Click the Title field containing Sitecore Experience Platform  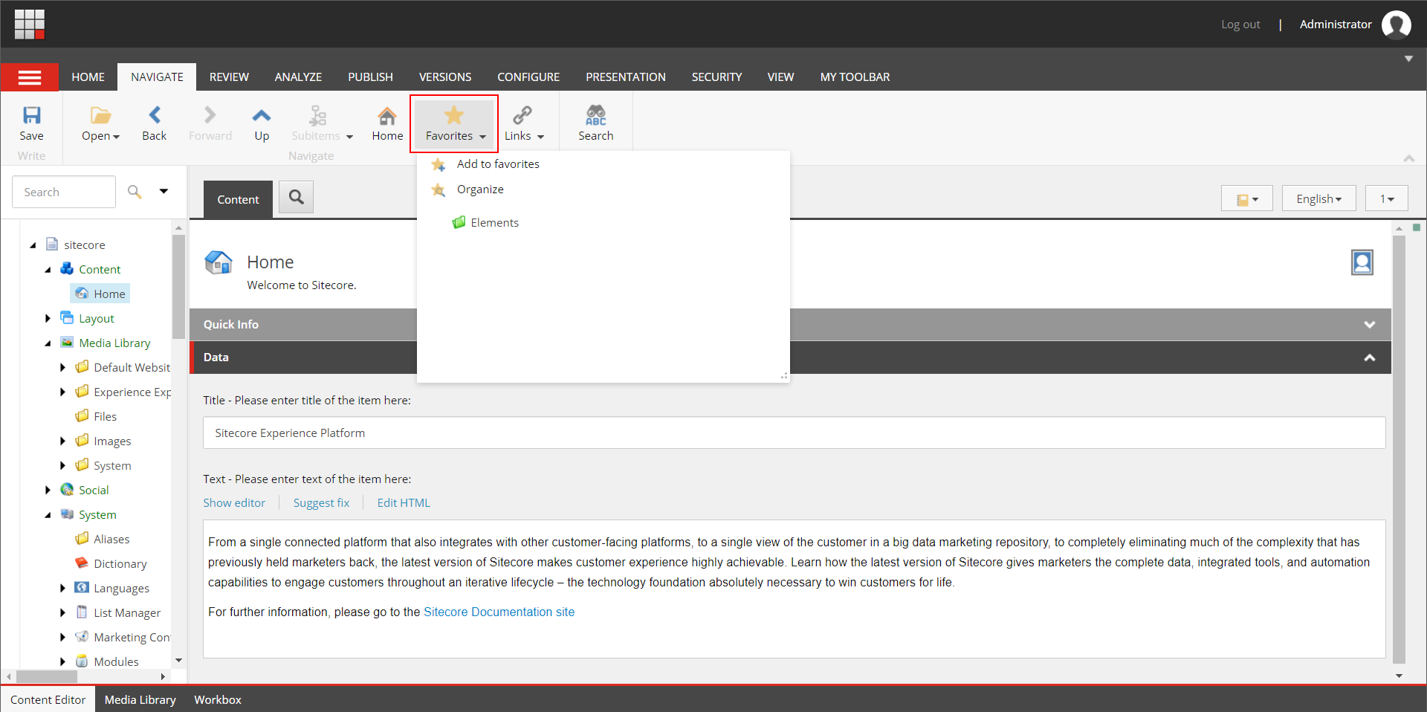click(794, 433)
